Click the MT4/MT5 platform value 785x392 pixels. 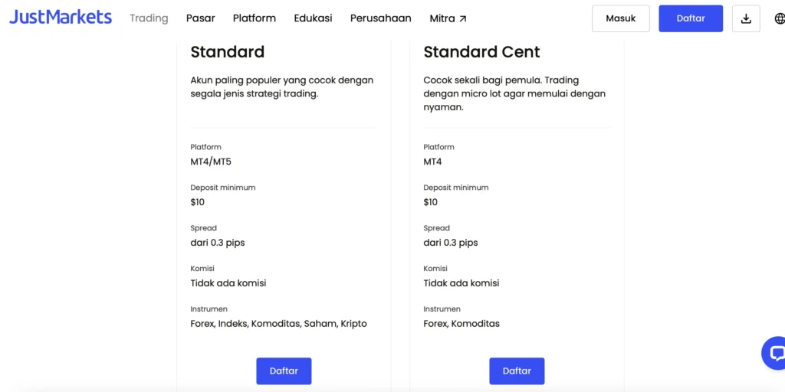click(211, 162)
